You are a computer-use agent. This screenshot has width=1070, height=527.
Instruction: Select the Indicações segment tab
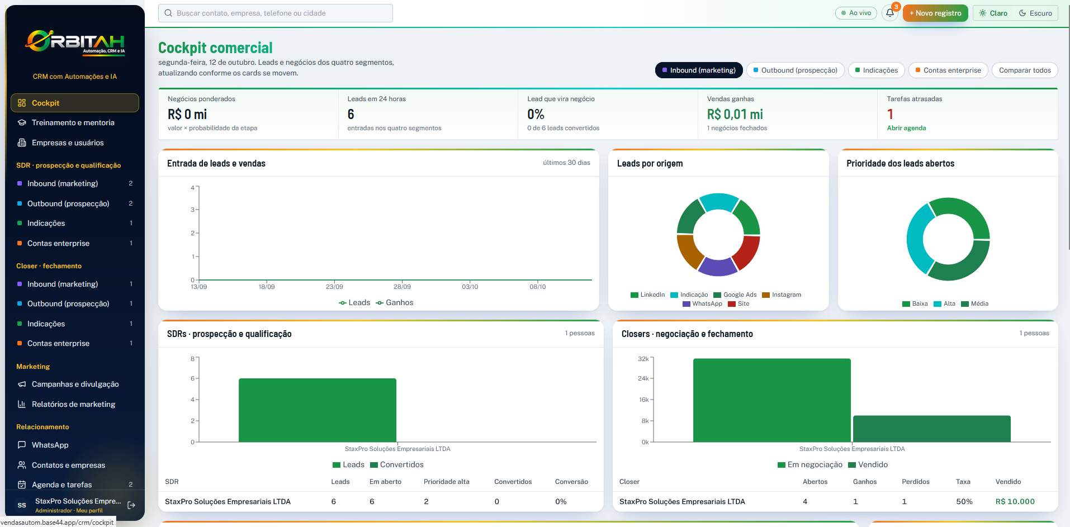pos(877,70)
